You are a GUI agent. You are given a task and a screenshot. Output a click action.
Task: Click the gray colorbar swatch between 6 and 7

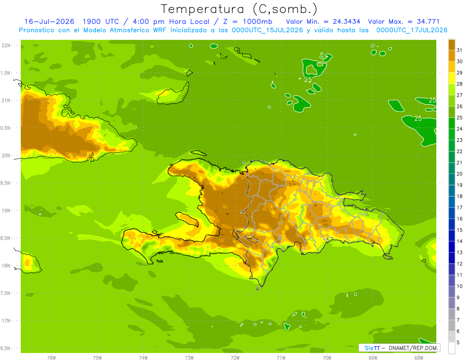452,326
